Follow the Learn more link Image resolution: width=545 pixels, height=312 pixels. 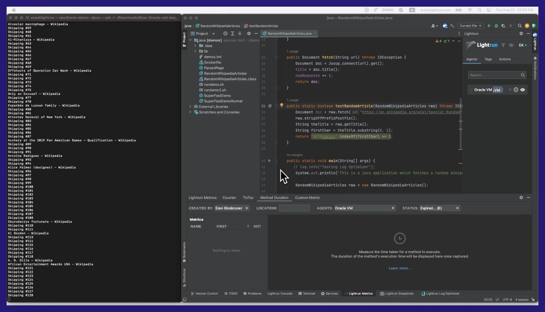click(x=400, y=268)
